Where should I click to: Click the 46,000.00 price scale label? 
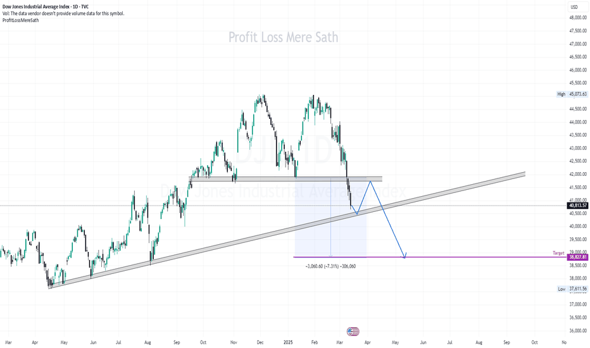click(x=578, y=70)
